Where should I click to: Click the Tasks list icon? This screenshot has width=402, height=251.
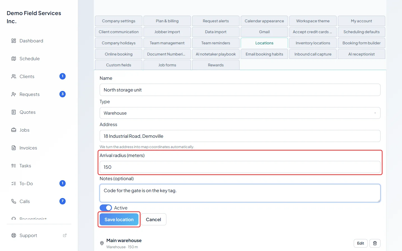click(x=14, y=166)
